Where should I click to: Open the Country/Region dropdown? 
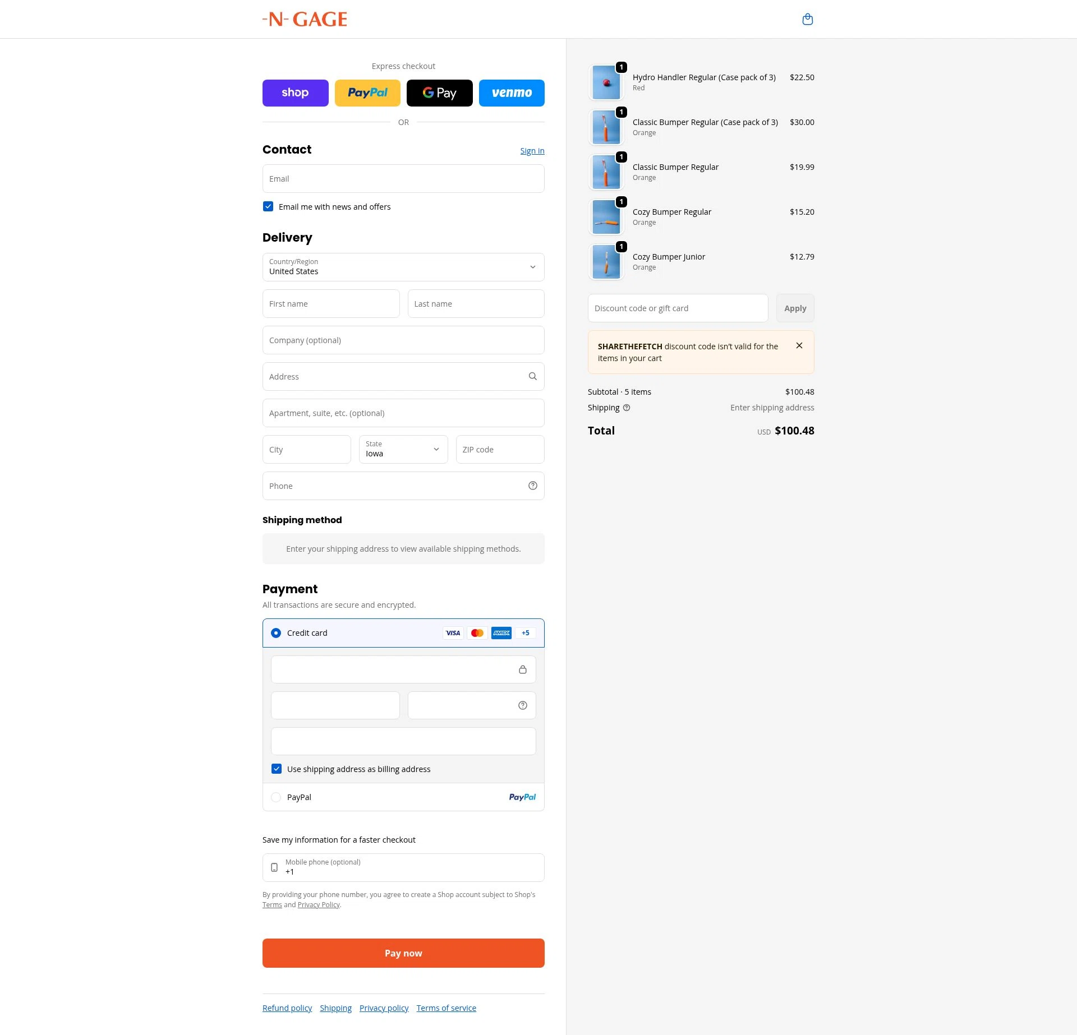(x=403, y=267)
